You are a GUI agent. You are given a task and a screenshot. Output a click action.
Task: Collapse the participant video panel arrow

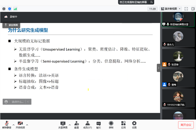pos(158,68)
